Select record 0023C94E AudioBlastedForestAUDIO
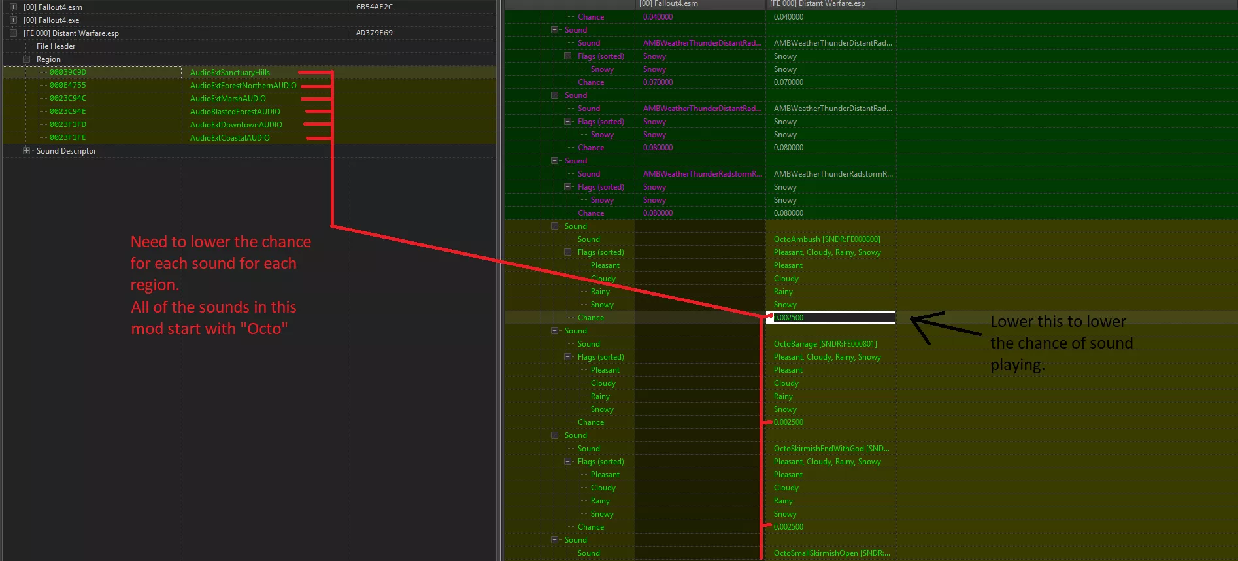1238x561 pixels. (x=249, y=111)
